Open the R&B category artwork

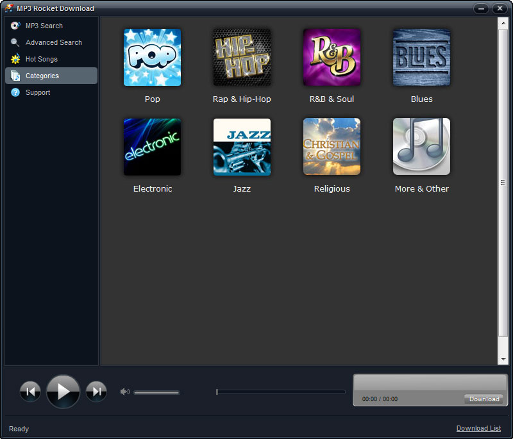(332, 57)
